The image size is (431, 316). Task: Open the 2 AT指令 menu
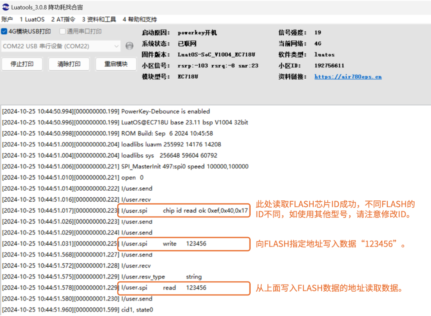coord(62,19)
